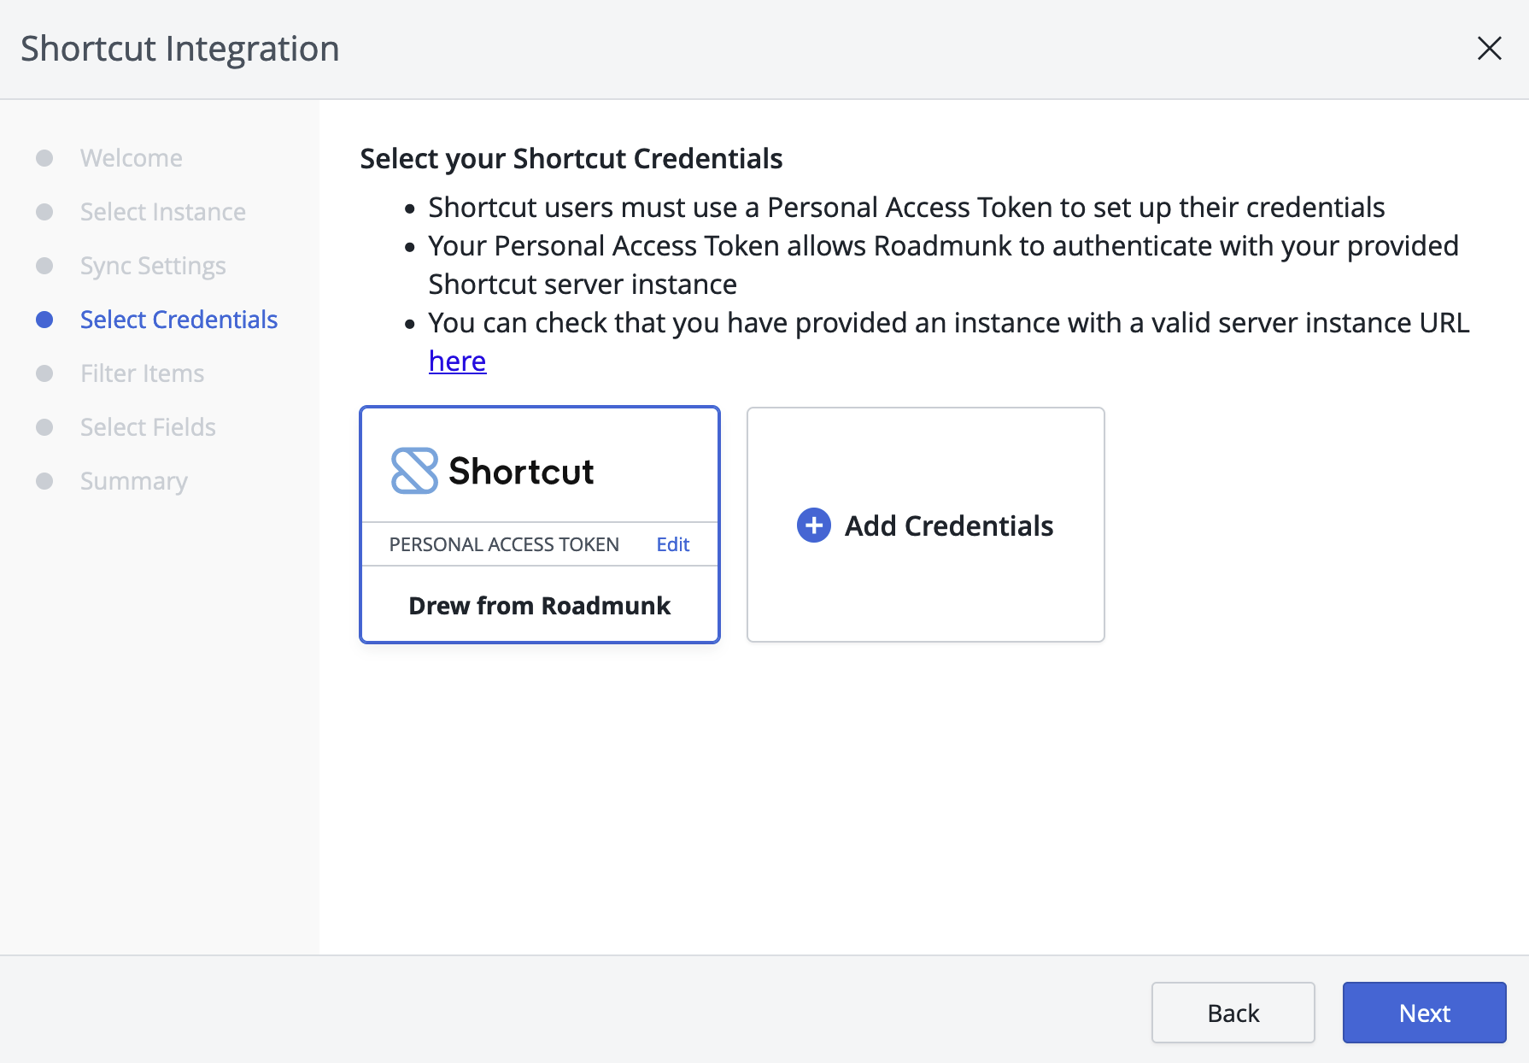Navigate to Select Fields step

pos(148,427)
